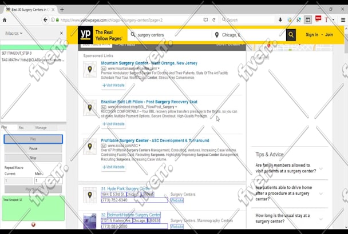Click Website link for Hyde Park Surgery Center
The height and width of the screenshot is (234, 348).
tap(177, 200)
